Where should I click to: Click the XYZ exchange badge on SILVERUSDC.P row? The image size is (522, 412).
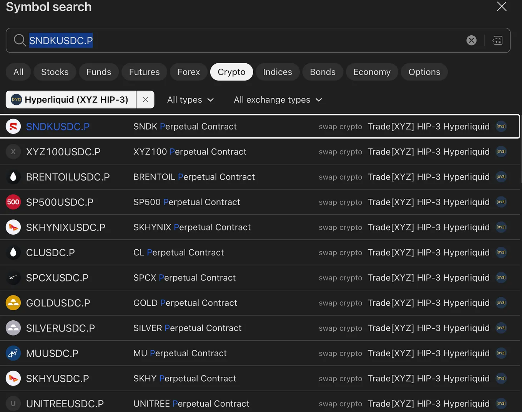501,328
